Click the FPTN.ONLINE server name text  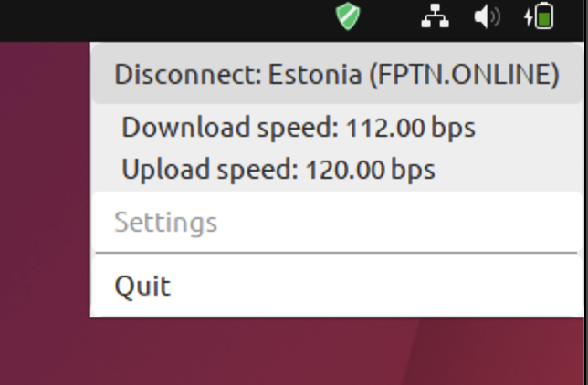click(464, 75)
